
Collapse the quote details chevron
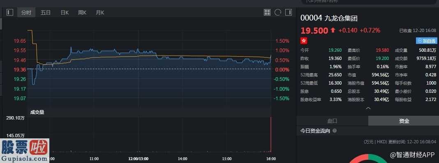click(x=368, y=108)
